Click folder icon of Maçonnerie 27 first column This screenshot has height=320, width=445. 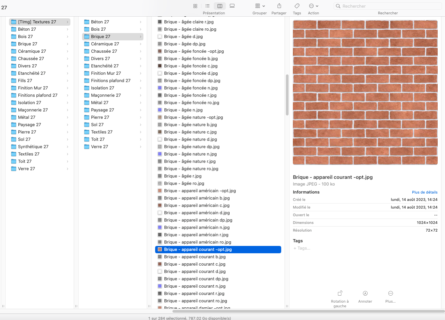coord(14,110)
